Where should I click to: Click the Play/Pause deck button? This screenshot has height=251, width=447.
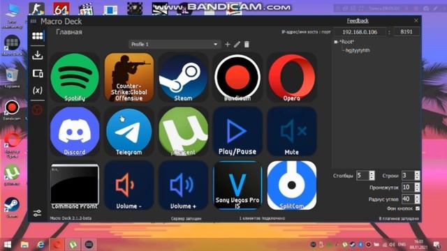[x=237, y=131]
